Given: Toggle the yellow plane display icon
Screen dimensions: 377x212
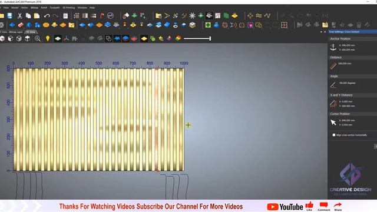Looking at the screenshot, I should coord(144,38).
